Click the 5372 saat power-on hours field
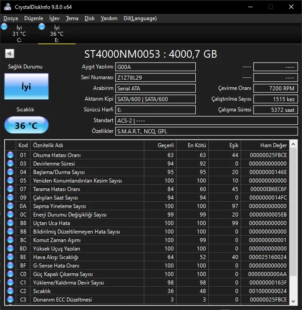 (276, 110)
